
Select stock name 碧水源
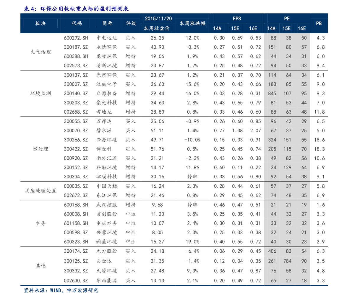point(104,130)
